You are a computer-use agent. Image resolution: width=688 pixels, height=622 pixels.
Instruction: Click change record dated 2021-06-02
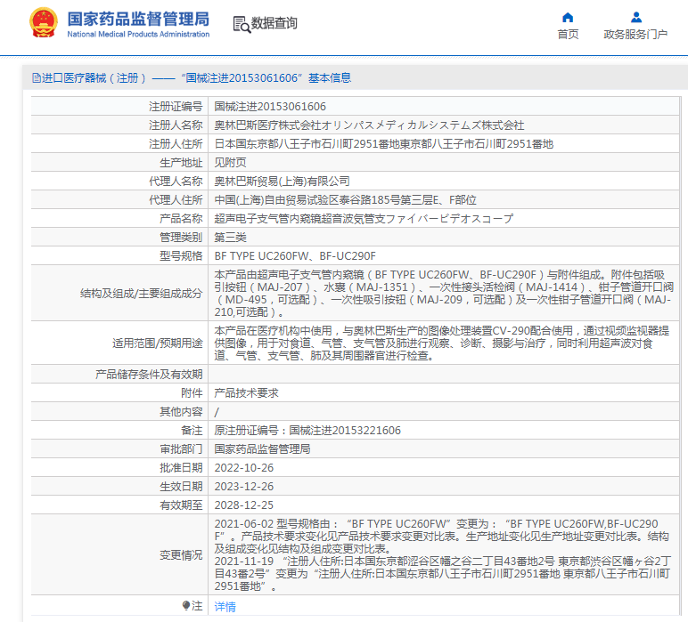442,537
